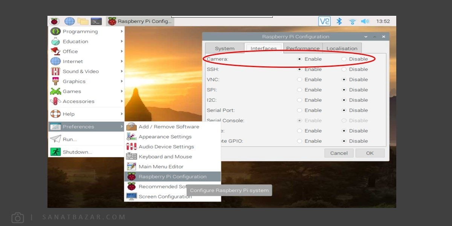Switch to the Interfaces tab
452x226 pixels.
pos(264,48)
